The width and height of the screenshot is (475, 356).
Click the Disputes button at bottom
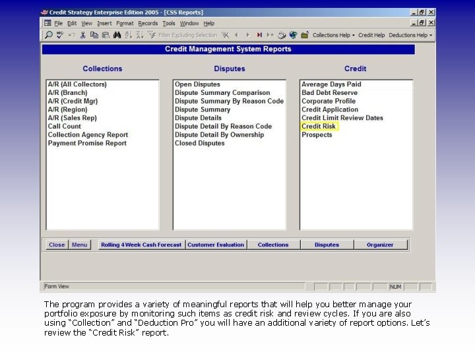click(x=327, y=245)
